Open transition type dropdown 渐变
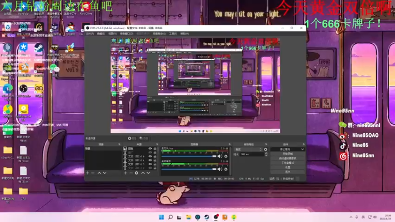 coord(248,149)
